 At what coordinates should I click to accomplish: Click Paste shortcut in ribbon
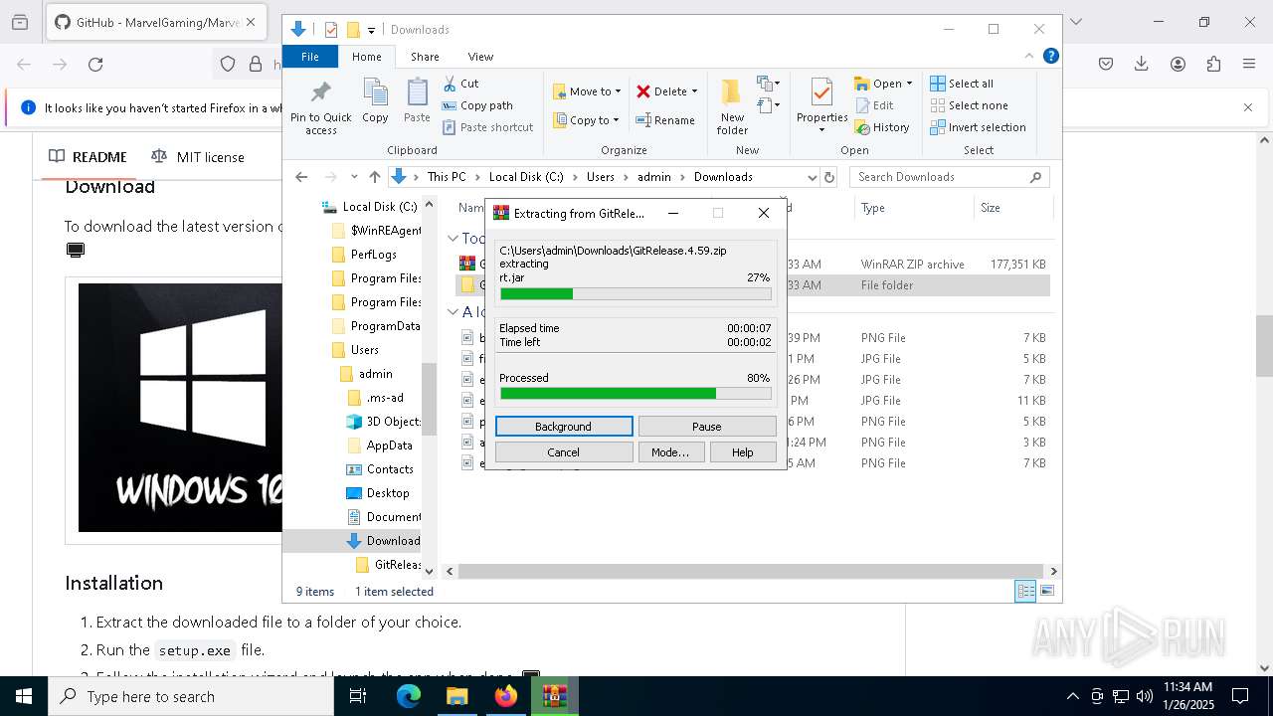pos(488,127)
